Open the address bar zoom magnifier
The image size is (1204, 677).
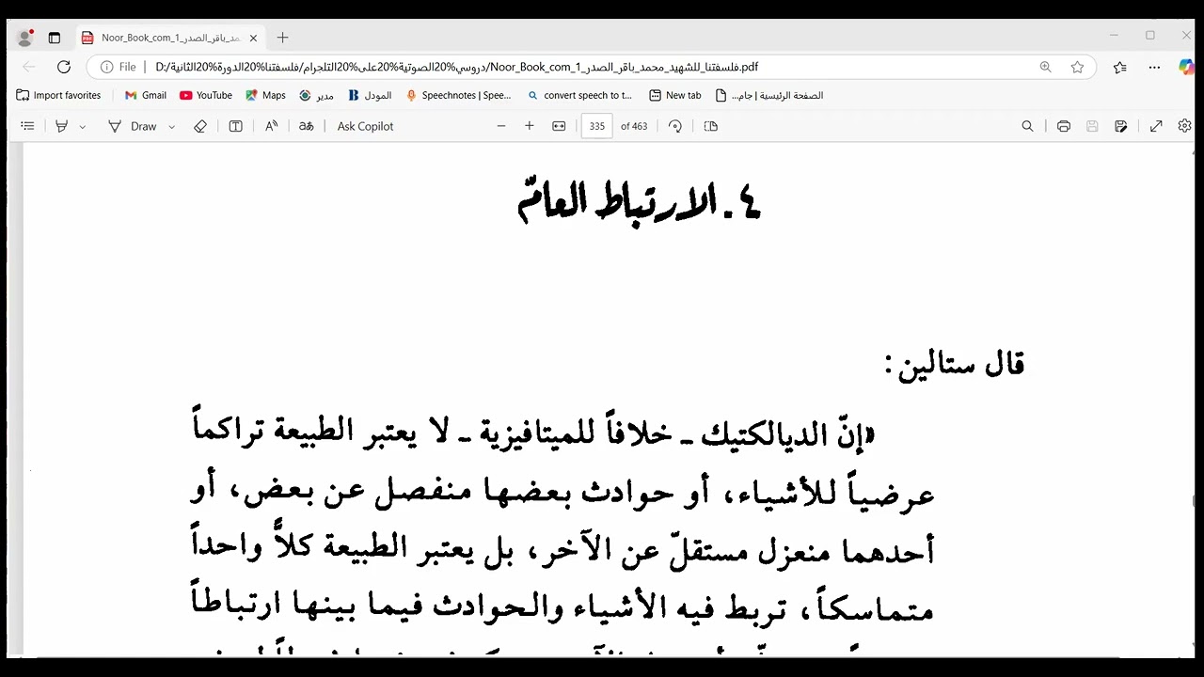[1046, 67]
